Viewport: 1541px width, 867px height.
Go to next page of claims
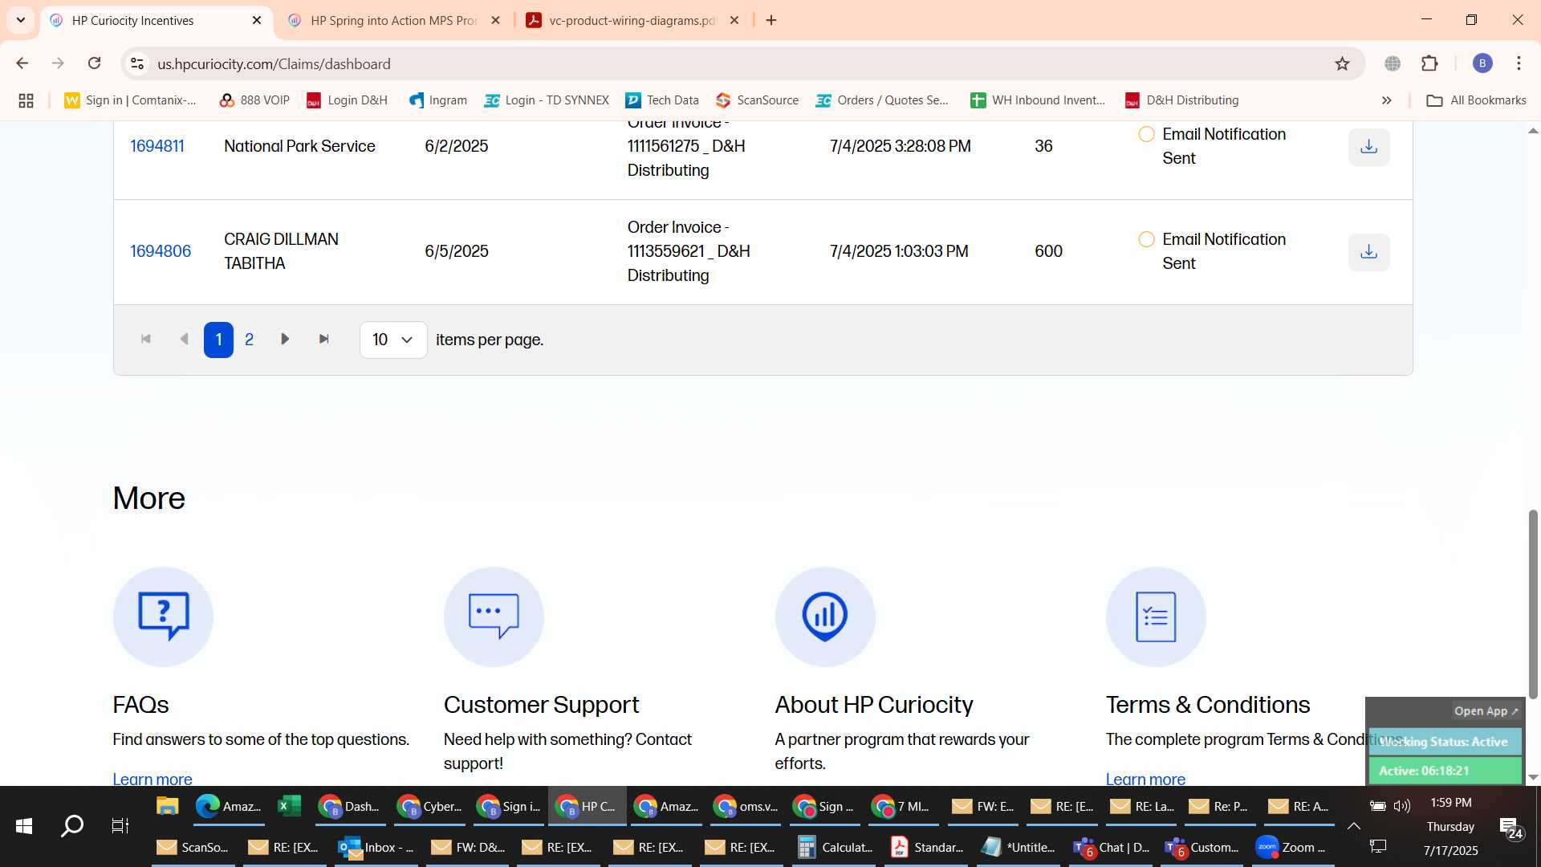pyautogui.click(x=285, y=340)
